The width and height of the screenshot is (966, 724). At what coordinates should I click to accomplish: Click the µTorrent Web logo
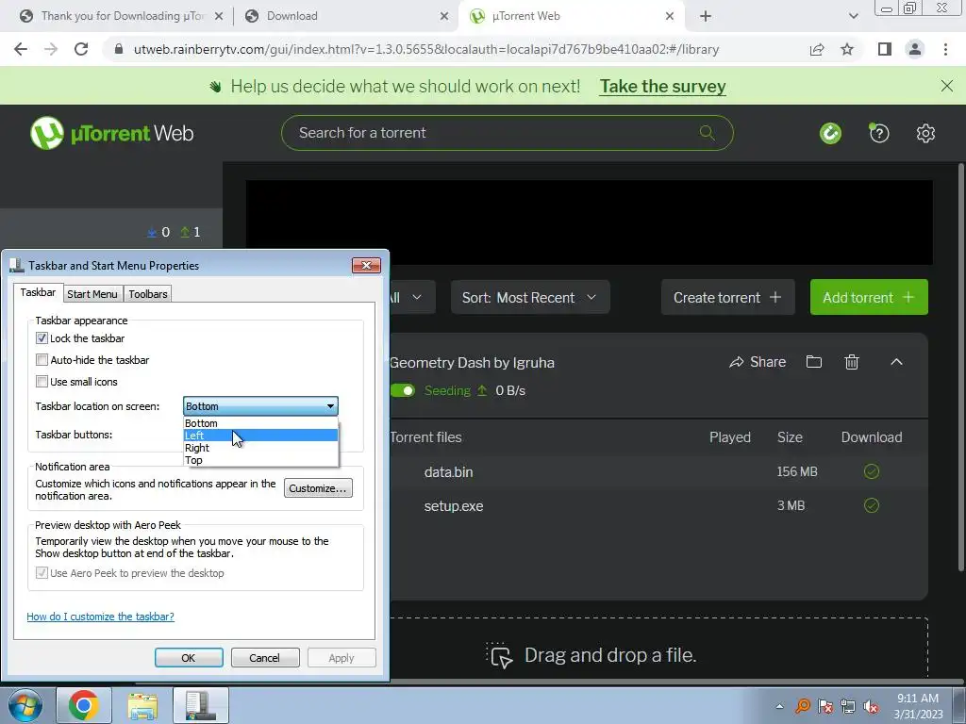tap(111, 133)
